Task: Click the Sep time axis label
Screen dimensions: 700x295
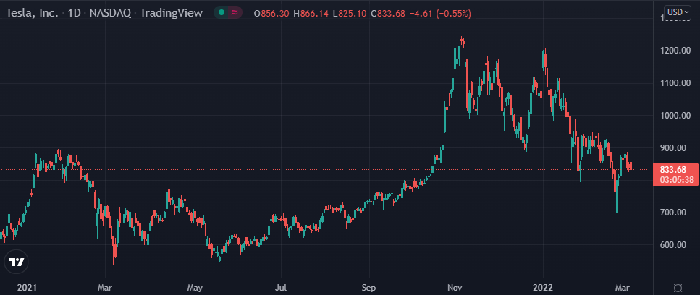Action: [369, 288]
